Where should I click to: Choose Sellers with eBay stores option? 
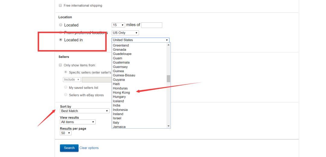(66, 95)
